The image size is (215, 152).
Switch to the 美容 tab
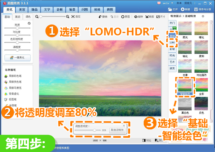click(x=22, y=10)
